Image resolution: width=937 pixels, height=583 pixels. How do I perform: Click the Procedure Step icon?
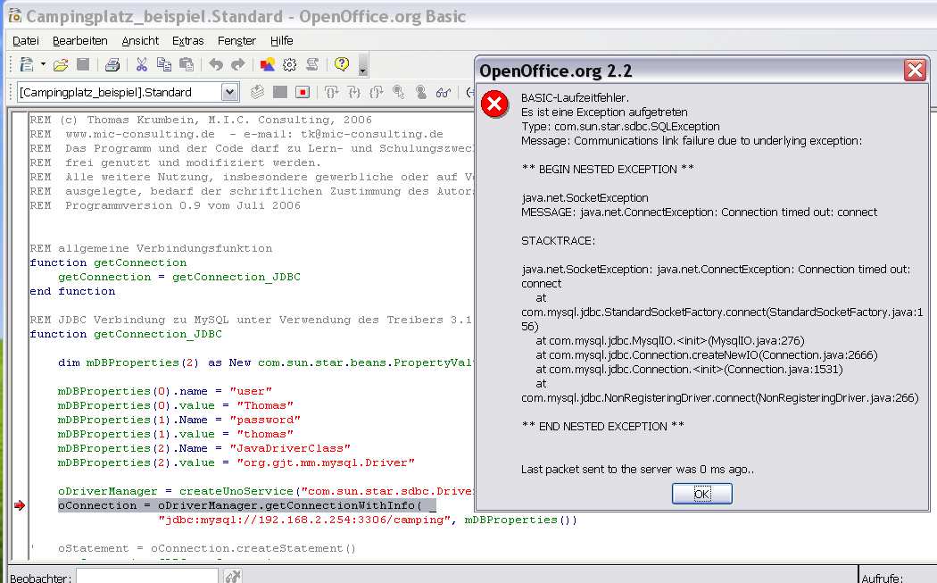331,92
